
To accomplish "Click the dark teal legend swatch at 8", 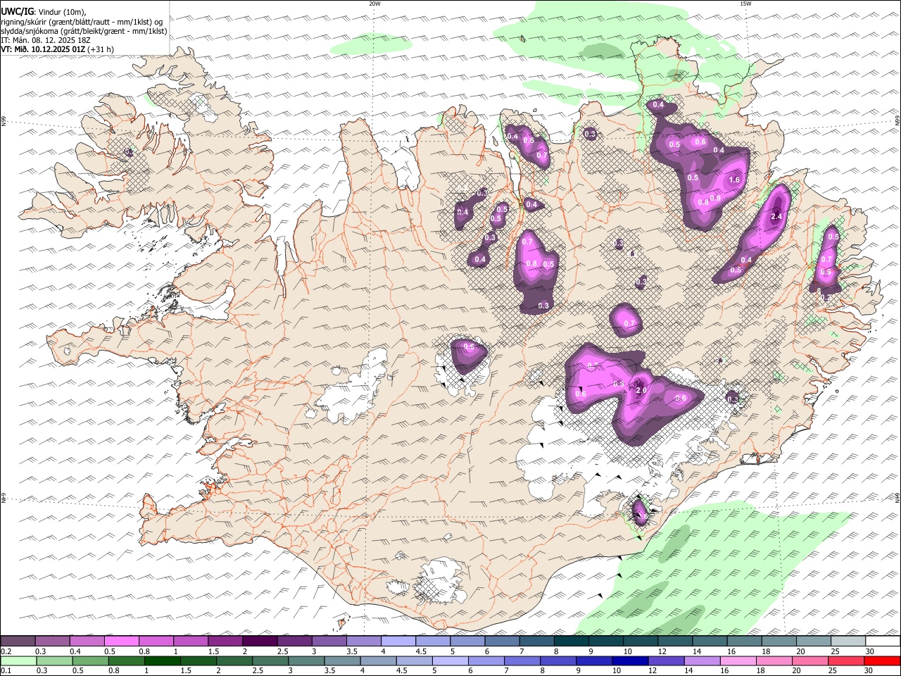I will pos(571,641).
